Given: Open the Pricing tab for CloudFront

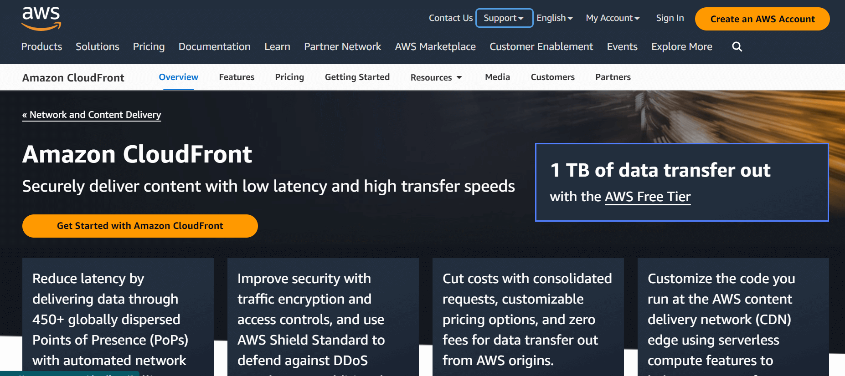Looking at the screenshot, I should [x=289, y=77].
